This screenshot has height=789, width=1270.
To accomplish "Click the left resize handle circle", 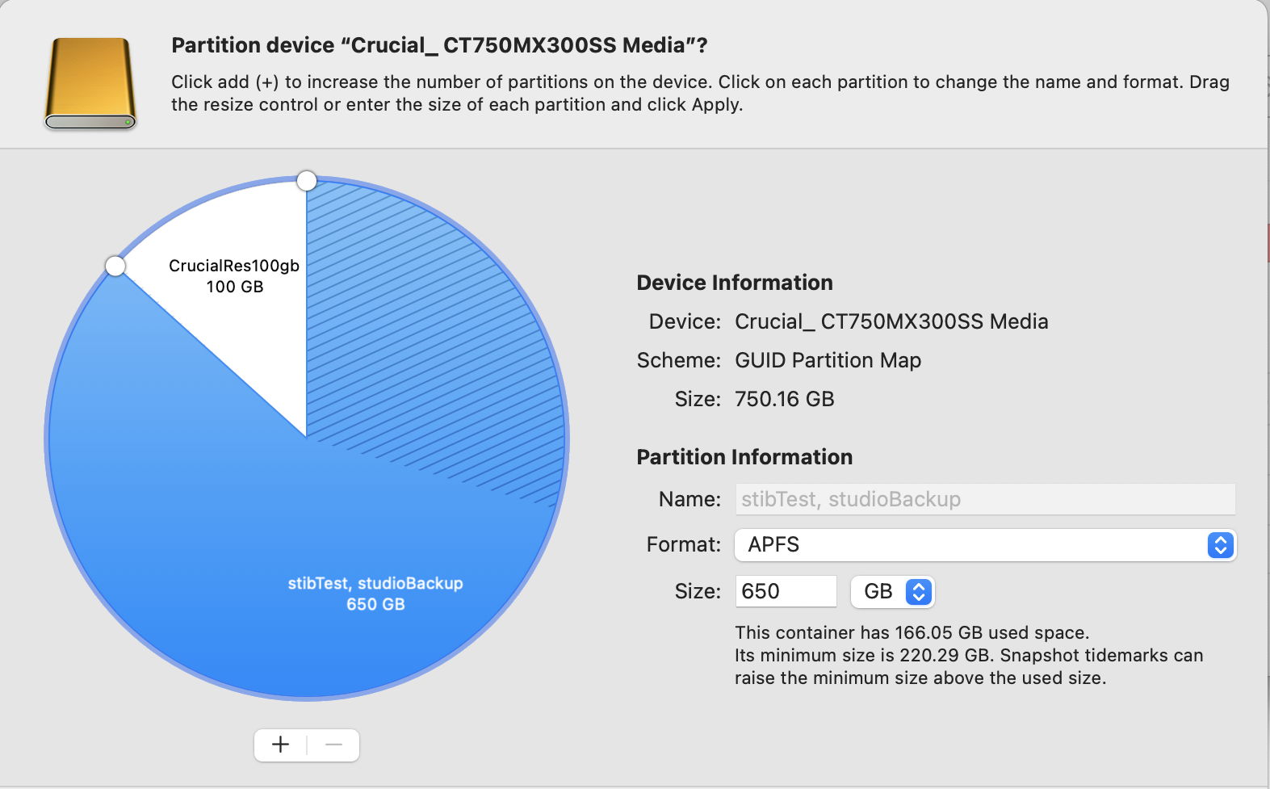I will coord(115,265).
